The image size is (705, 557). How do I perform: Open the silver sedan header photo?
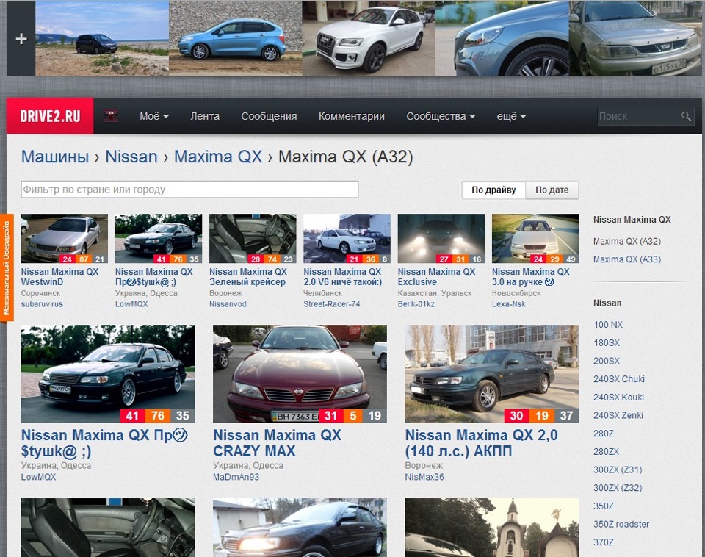635,38
